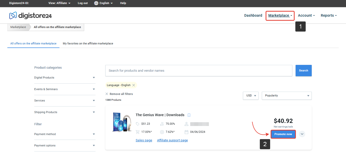Switch to My favorites on the affiliate marketplace tab
The height and width of the screenshot is (153, 346).
tap(88, 43)
